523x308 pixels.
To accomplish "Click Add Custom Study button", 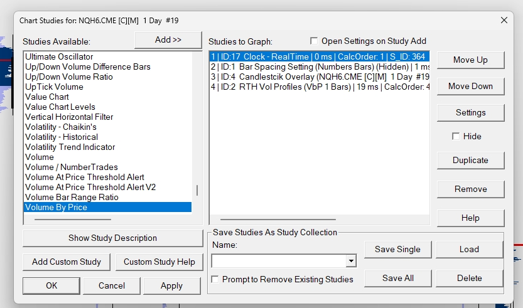I will [67, 262].
